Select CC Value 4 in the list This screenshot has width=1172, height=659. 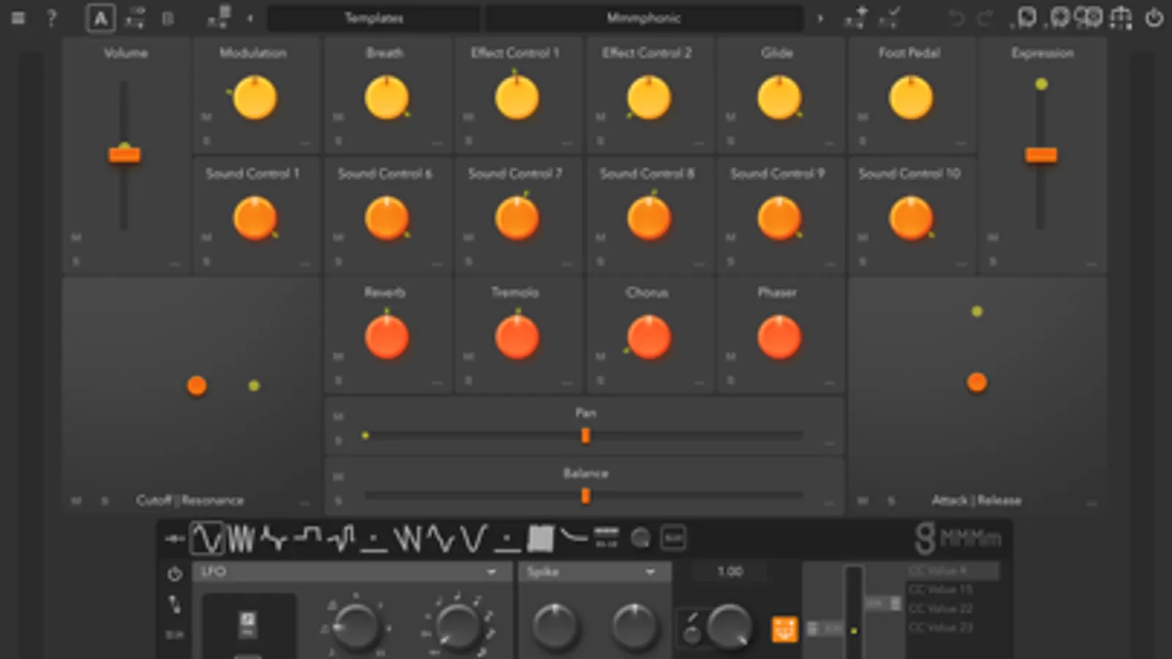(x=953, y=570)
